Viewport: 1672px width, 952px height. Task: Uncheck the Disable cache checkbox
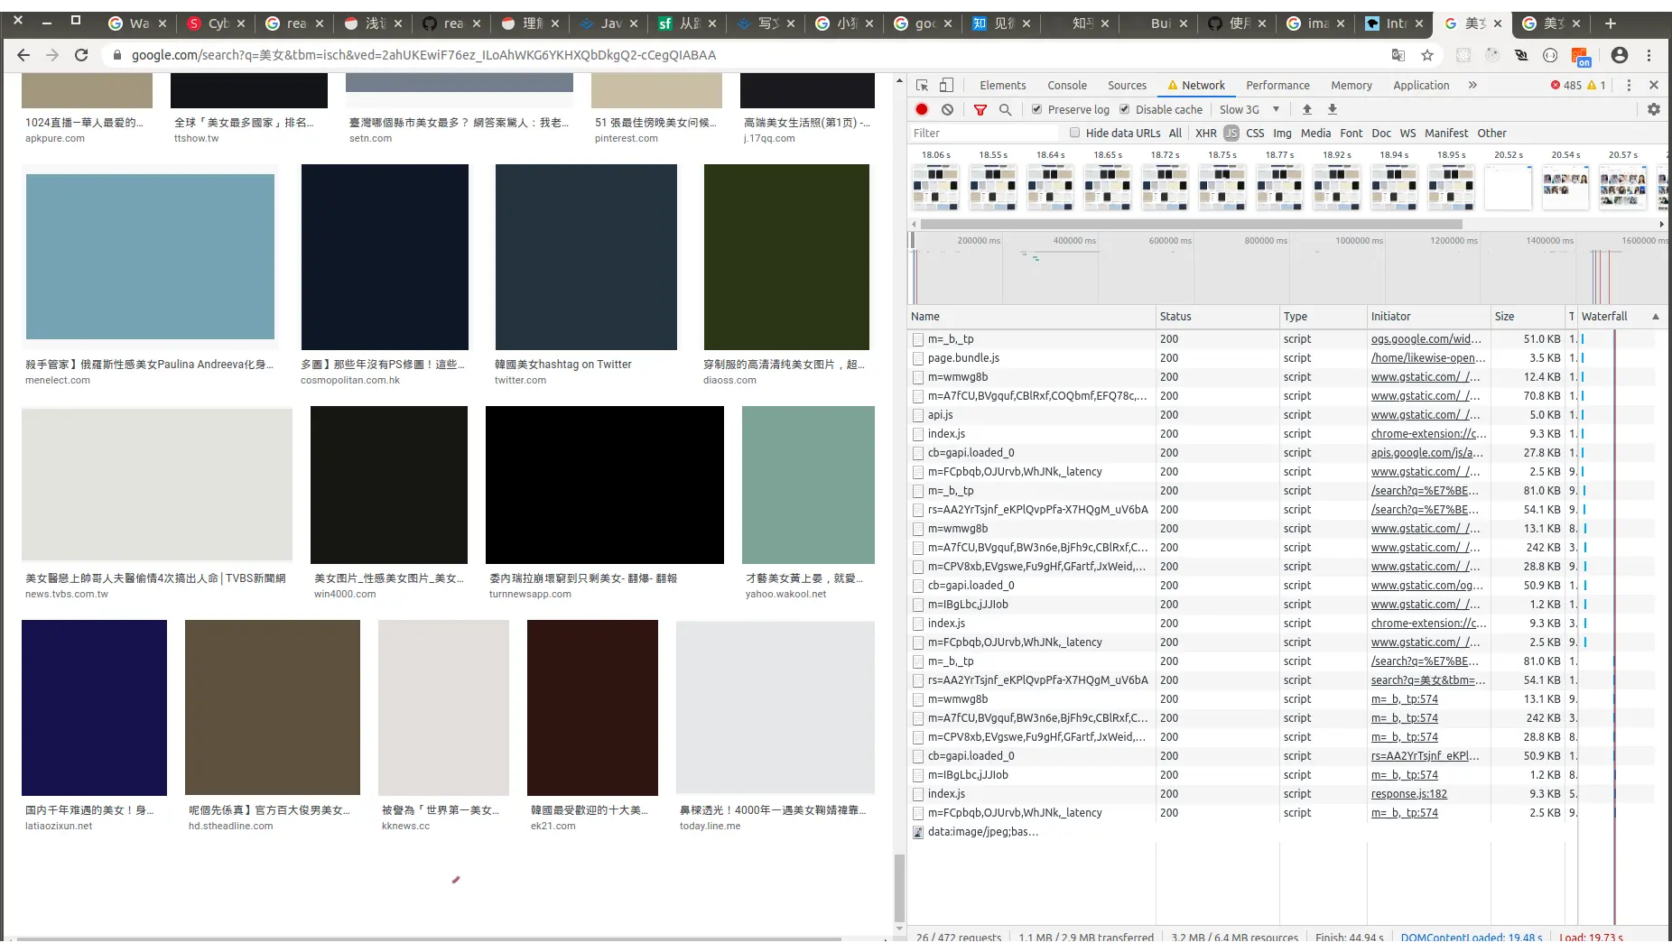click(x=1124, y=109)
